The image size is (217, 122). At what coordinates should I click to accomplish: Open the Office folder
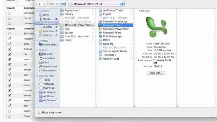click(106, 40)
